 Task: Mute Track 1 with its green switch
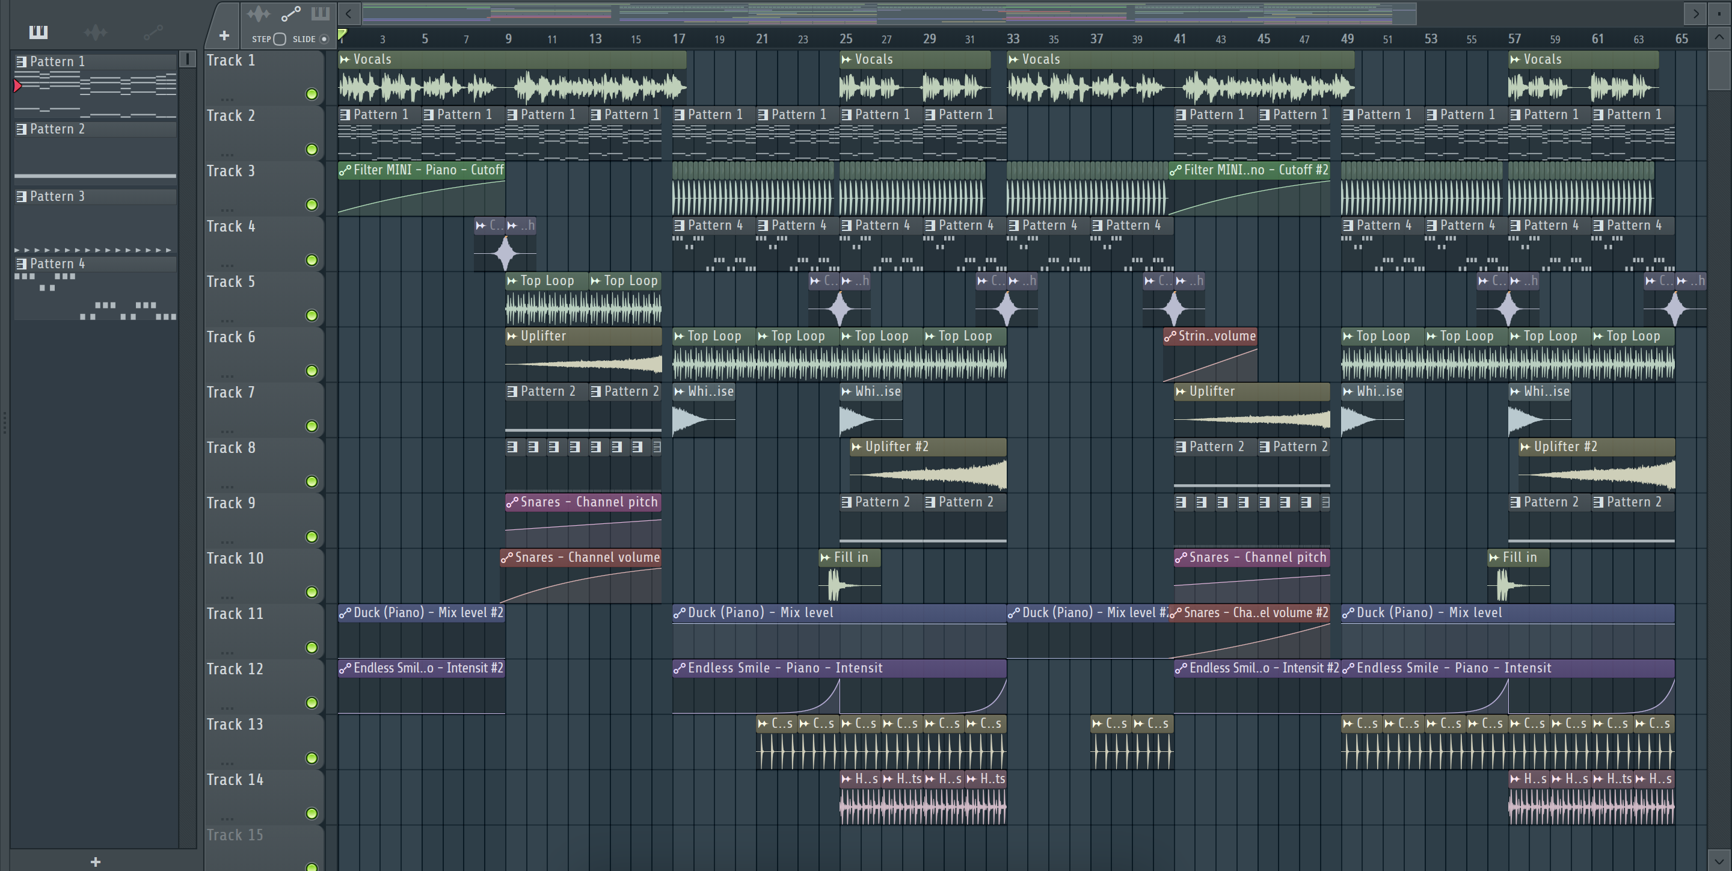(x=312, y=94)
